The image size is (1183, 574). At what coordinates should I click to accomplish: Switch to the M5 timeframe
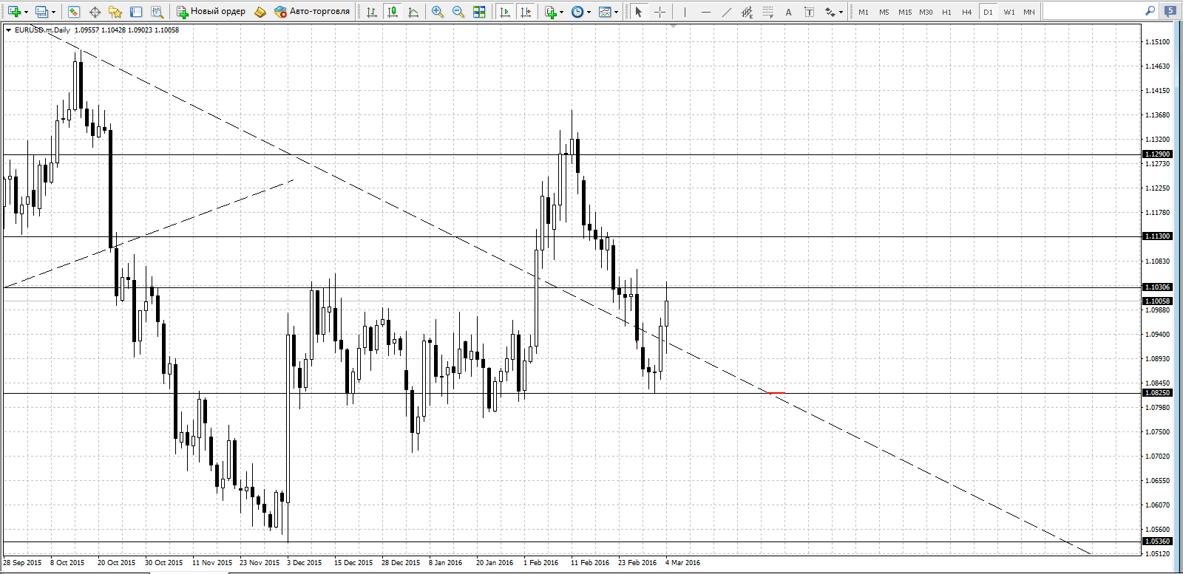(x=884, y=12)
